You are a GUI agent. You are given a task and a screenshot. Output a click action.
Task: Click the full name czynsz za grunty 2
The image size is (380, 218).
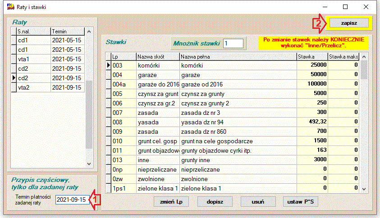click(x=238, y=104)
